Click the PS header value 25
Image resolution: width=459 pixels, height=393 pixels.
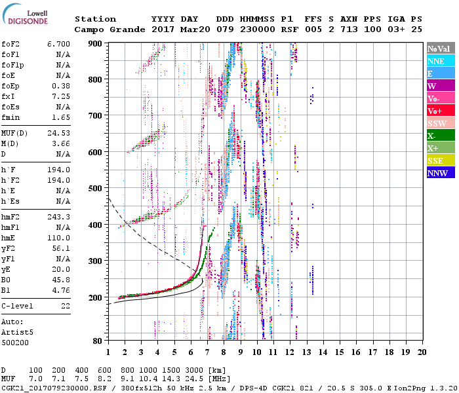(416, 29)
